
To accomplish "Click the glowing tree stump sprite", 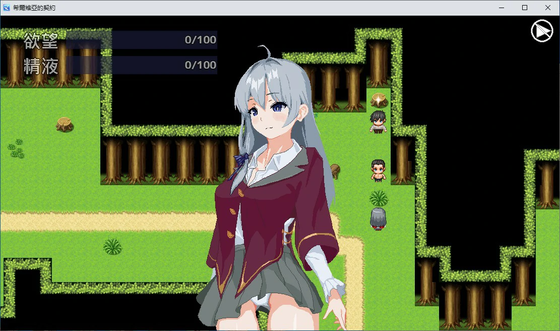I will point(378,99).
